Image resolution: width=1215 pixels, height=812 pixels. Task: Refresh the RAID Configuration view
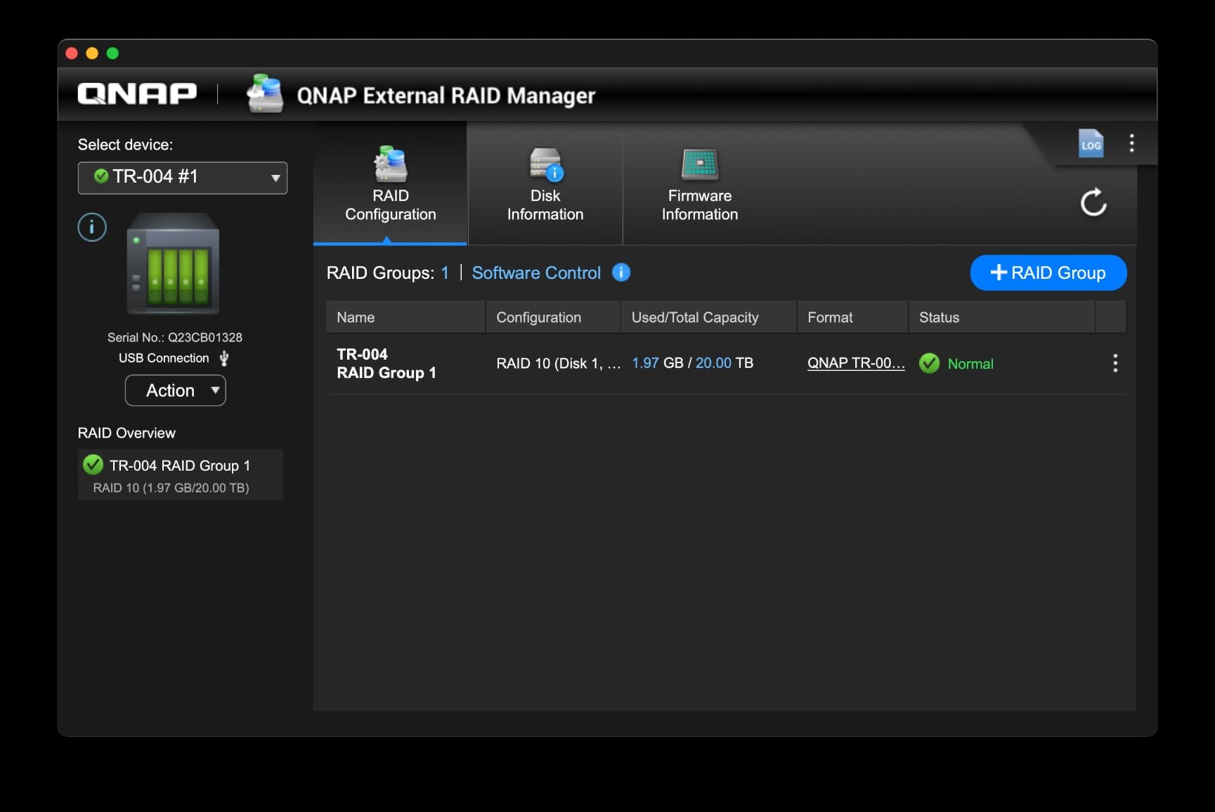[x=1093, y=203]
